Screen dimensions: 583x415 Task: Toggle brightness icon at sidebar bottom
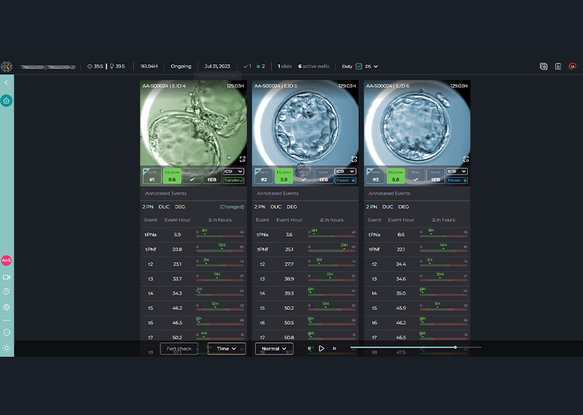[x=7, y=348]
